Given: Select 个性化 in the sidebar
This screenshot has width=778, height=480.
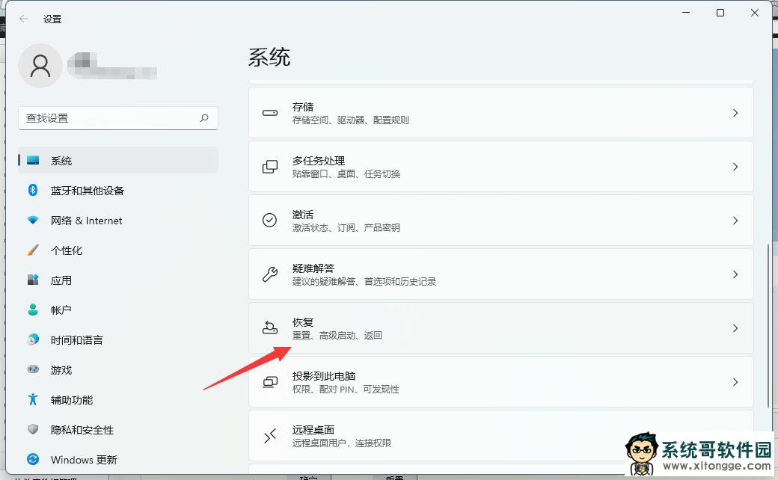Looking at the screenshot, I should click(118, 250).
